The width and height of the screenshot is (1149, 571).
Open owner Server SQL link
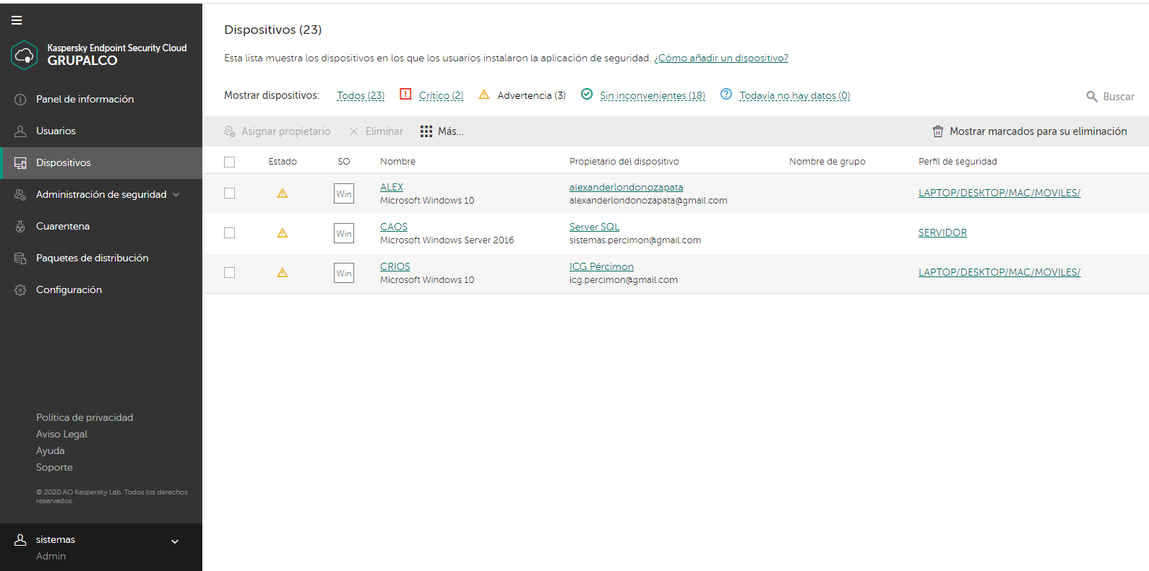(594, 227)
